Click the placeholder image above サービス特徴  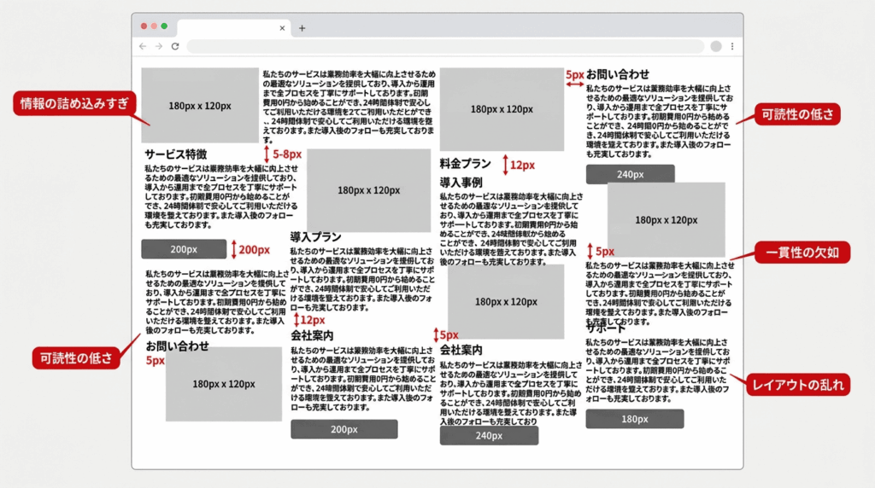[x=200, y=105]
